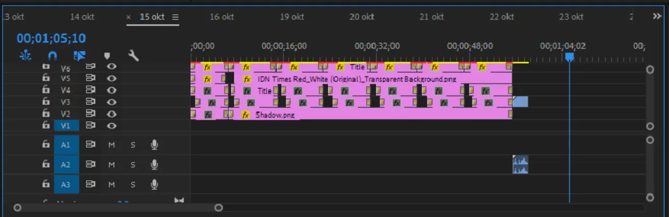The image size is (669, 217).
Task: Toggle sync lock on V2 track
Action: (x=91, y=114)
